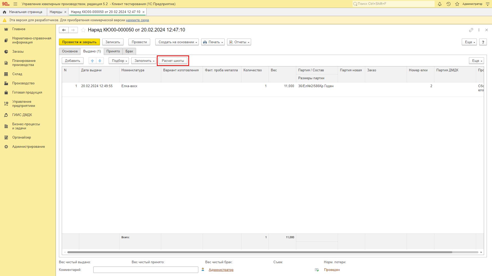The width and height of the screenshot is (492, 276).
Task: Open the Печать dropdown
Action: point(213,42)
